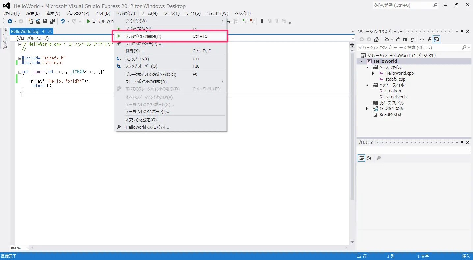Choose デバッグなしで開始(H) from the Debug menu
The image size is (473, 260).
pyautogui.click(x=170, y=36)
